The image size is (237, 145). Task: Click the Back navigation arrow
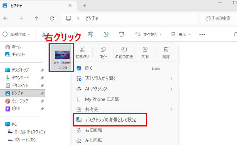(6, 19)
